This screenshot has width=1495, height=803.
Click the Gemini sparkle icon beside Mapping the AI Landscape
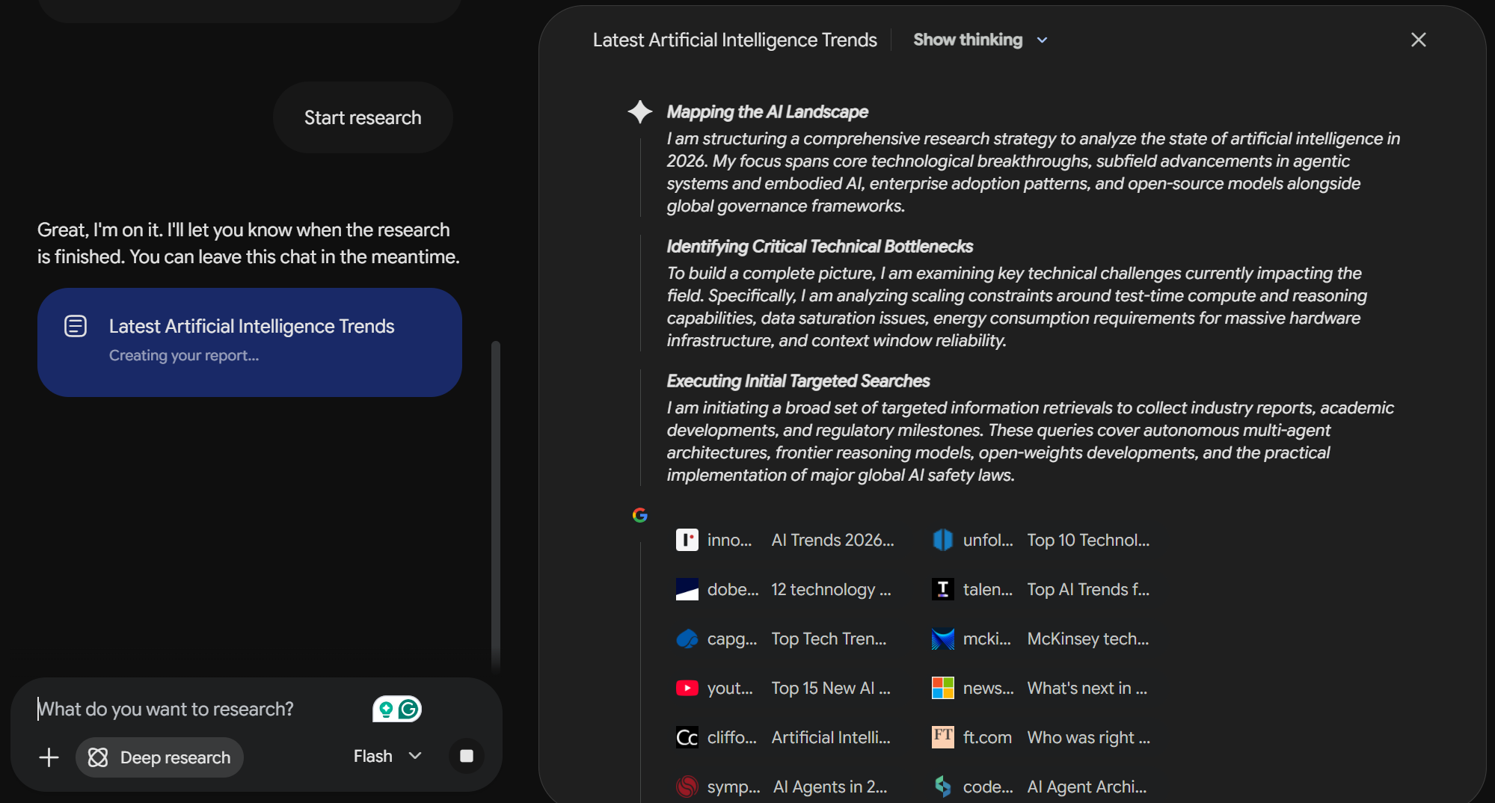[x=640, y=112]
